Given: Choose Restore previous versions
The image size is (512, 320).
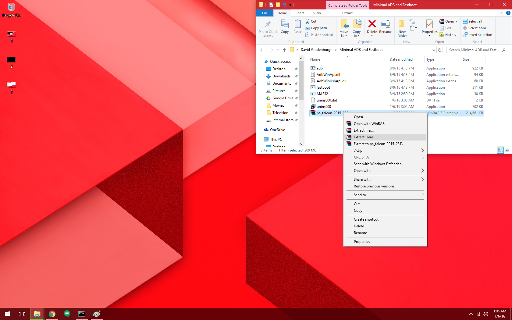Looking at the screenshot, I should [385, 186].
